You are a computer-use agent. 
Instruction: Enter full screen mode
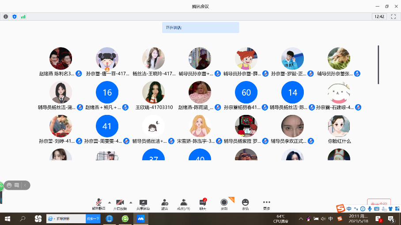coord(393,16)
